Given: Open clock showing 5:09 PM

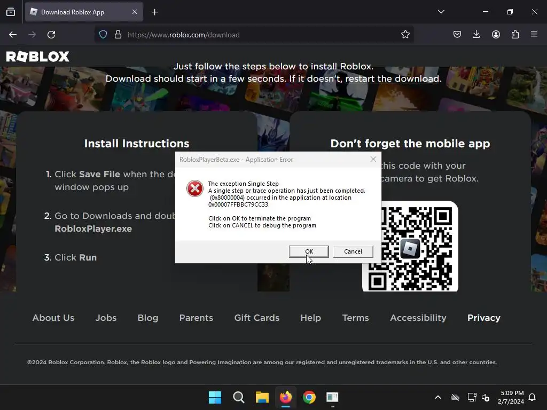Looking at the screenshot, I should coord(511,397).
